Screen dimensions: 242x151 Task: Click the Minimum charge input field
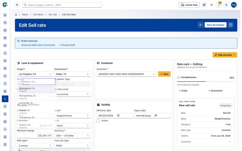35,136
